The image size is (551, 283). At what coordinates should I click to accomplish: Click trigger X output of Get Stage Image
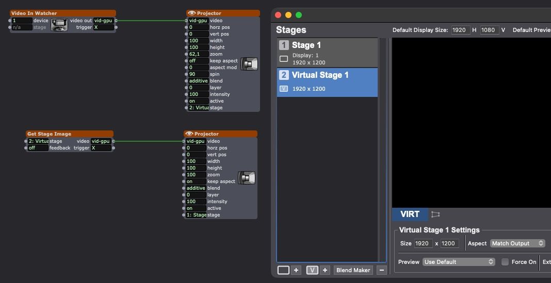pyautogui.click(x=101, y=148)
